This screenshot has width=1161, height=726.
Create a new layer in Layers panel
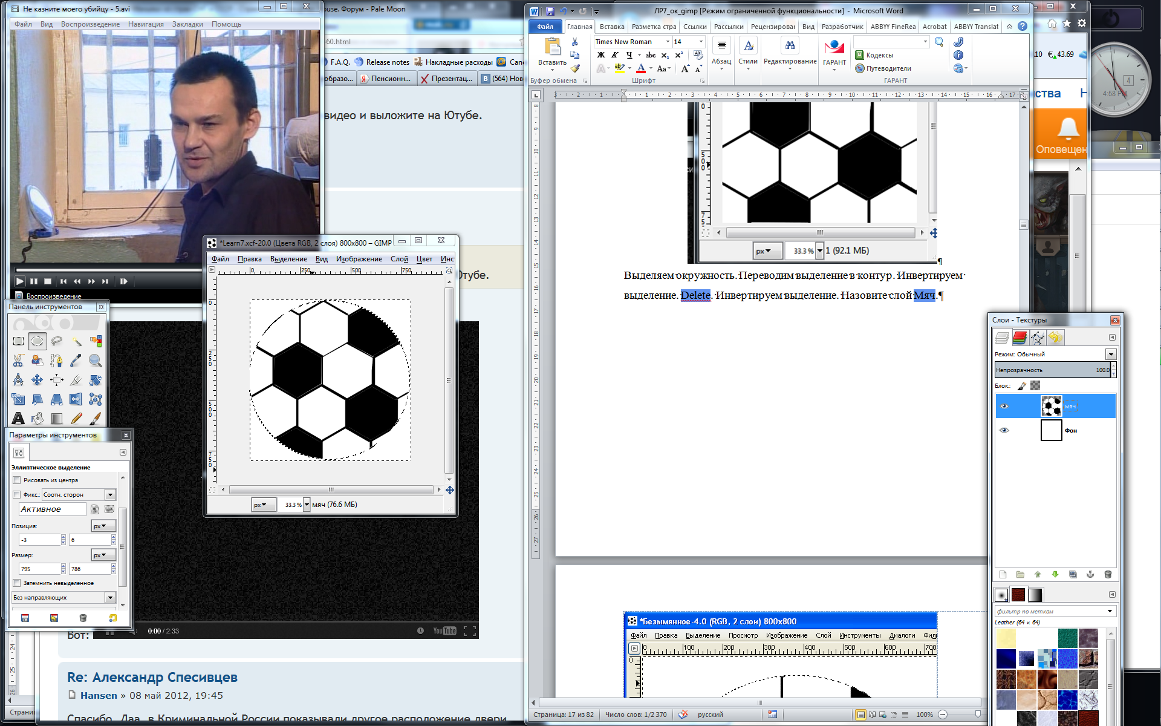1003,574
